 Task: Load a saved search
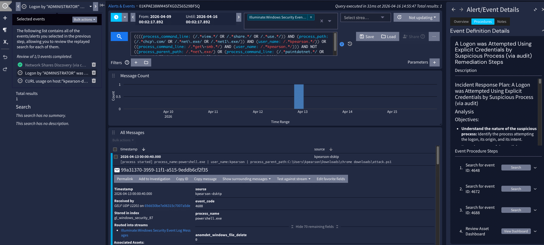tap(388, 36)
